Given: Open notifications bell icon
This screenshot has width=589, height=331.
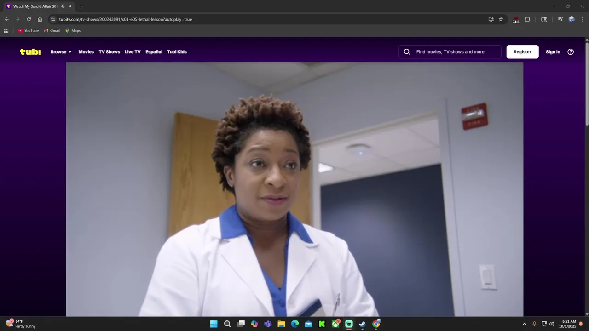Looking at the screenshot, I should (x=581, y=324).
